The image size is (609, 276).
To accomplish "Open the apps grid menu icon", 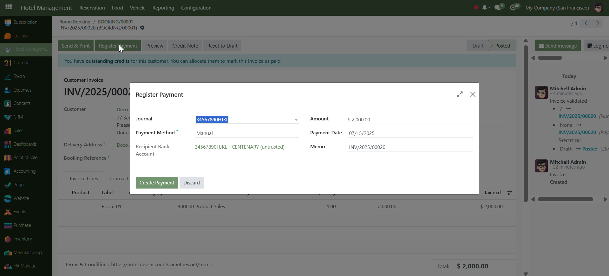I will coord(9,7).
